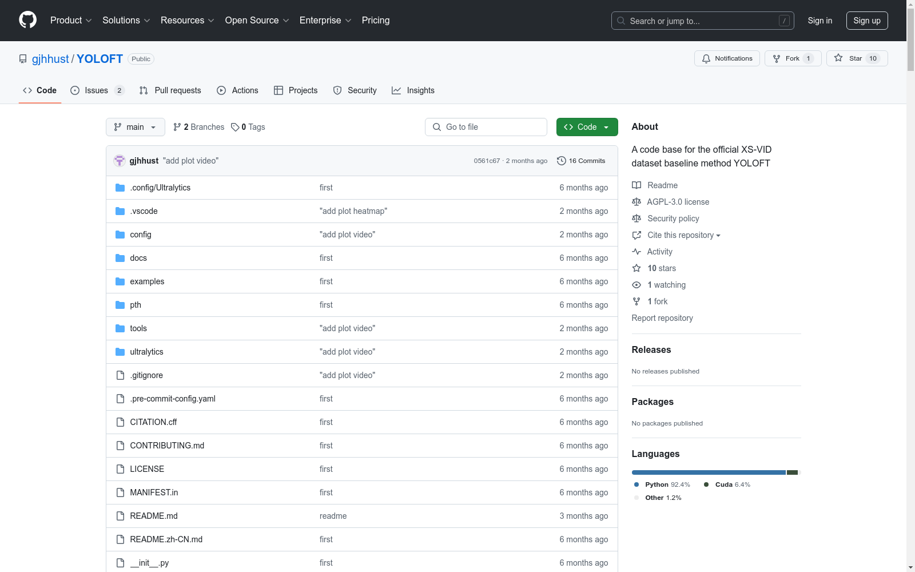Click the GitHub logo icon

point(27,20)
